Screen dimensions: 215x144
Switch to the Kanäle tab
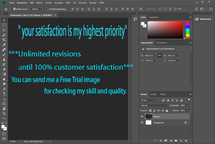coord(154,94)
